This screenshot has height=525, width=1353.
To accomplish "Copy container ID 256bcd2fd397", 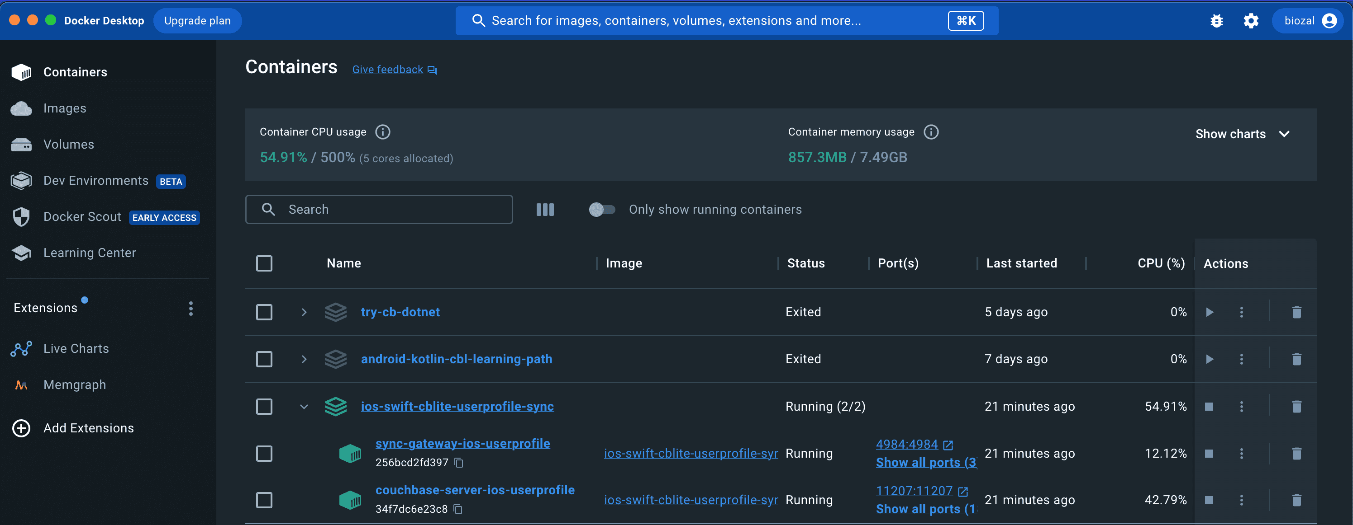I will (458, 463).
